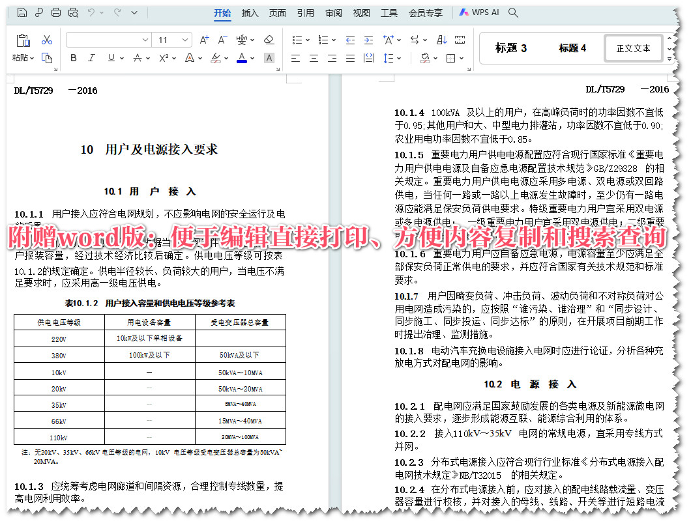Open the 审阅 ribbon tab
Viewport: 691px width, 525px height.
(x=334, y=12)
